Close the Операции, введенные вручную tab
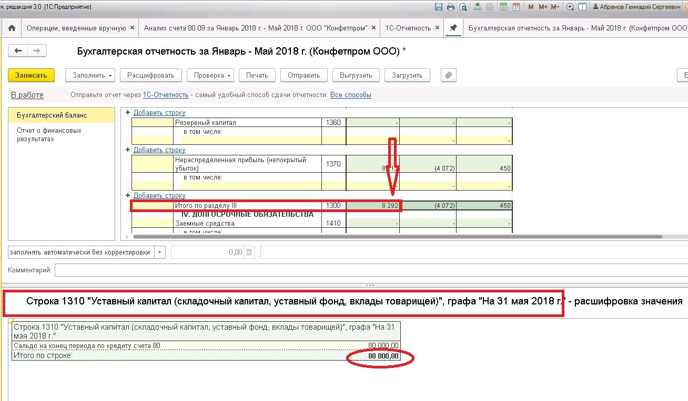688x401 pixels. pyautogui.click(x=132, y=28)
